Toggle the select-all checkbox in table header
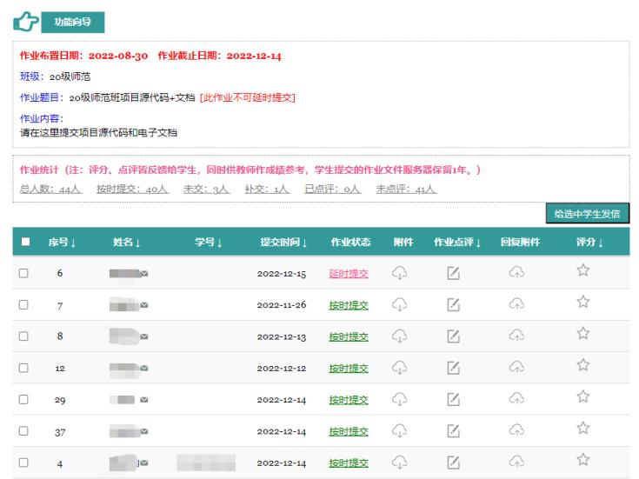Viewport: 639px width, 479px height. [x=25, y=243]
